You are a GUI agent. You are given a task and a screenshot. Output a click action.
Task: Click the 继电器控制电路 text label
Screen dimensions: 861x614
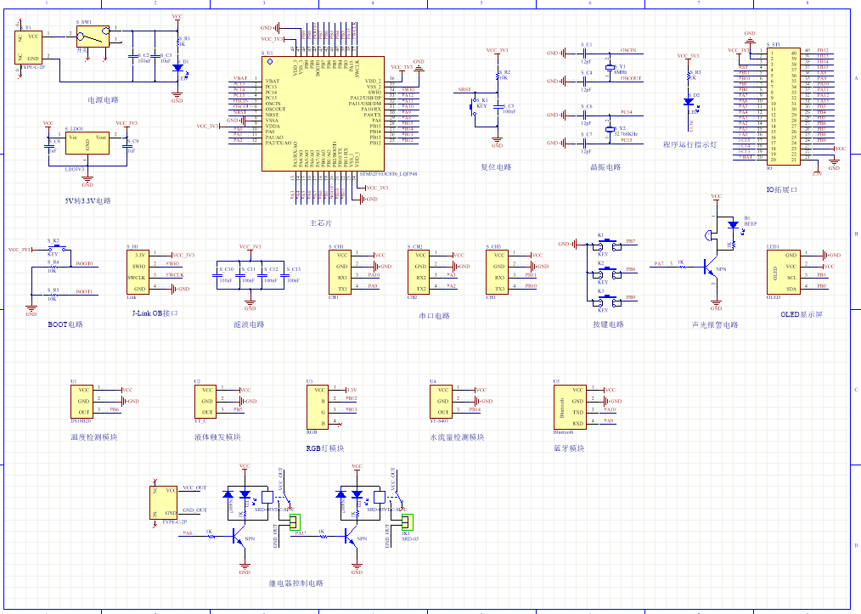tap(295, 583)
